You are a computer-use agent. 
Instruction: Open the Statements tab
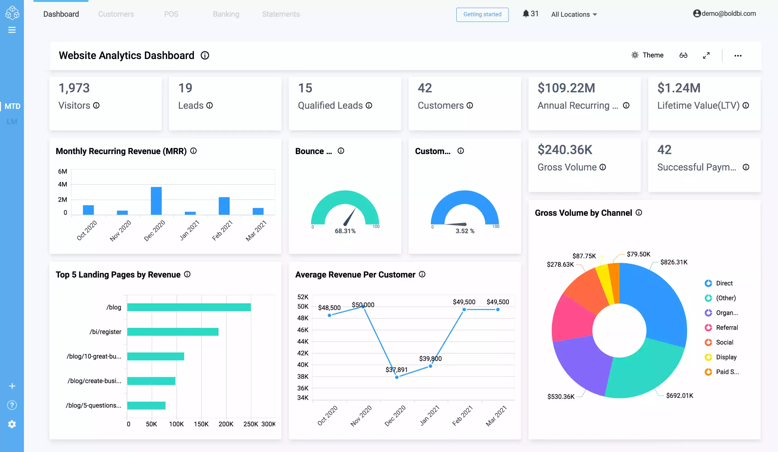tap(281, 14)
